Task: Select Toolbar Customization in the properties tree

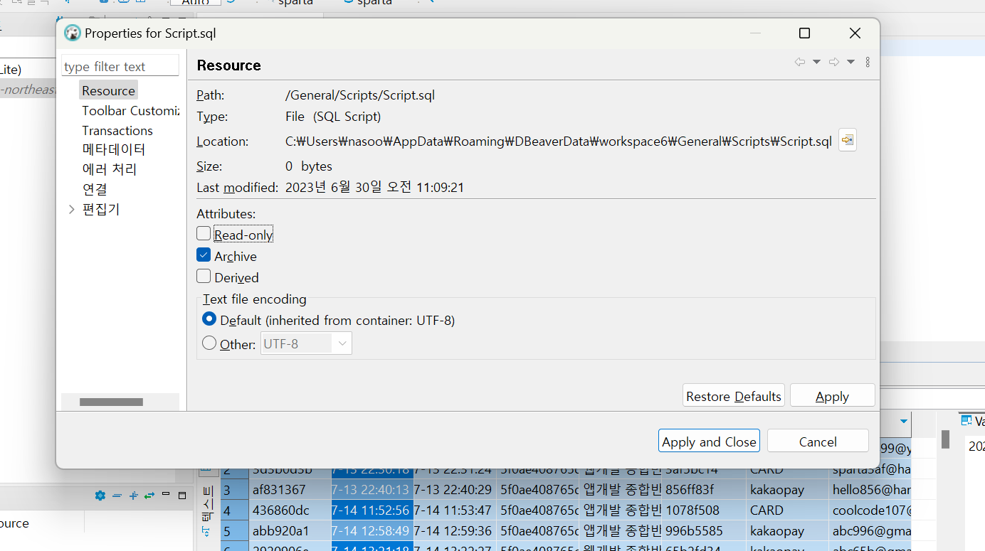Action: [130, 110]
